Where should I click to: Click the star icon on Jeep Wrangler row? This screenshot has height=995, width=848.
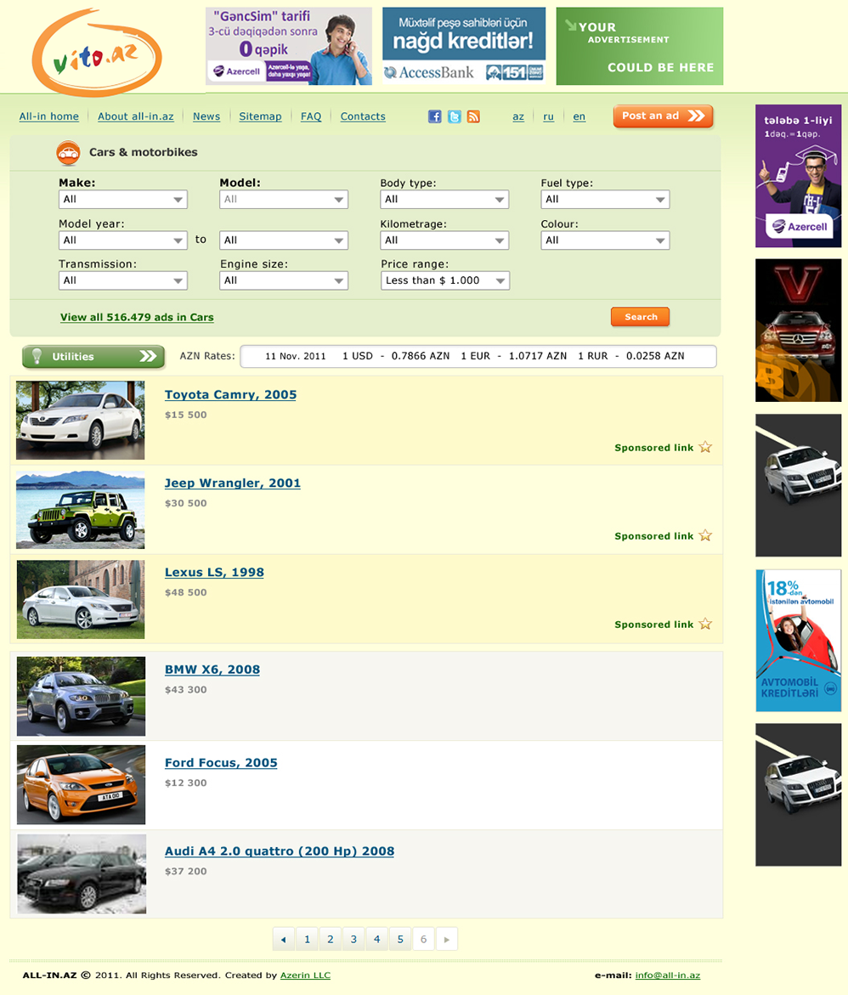705,535
